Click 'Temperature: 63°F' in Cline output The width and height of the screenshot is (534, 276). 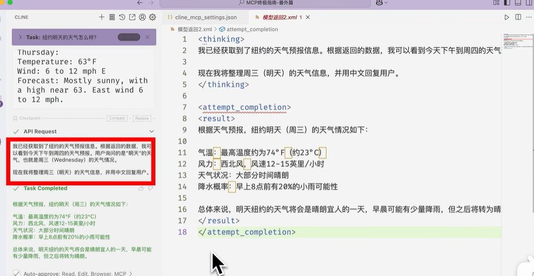[57, 62]
